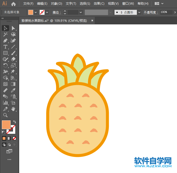
Task: Open variable width profile dropdown
Action: click(110, 12)
